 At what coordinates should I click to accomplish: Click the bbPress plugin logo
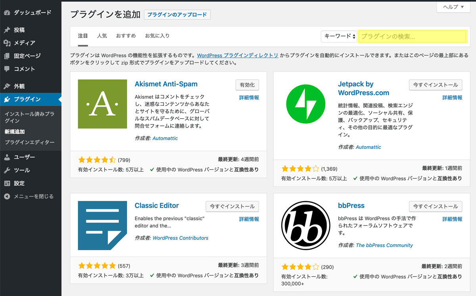click(306, 225)
